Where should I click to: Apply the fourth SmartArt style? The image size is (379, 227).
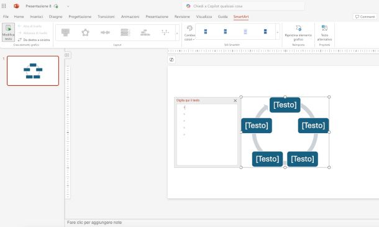pyautogui.click(x=265, y=32)
